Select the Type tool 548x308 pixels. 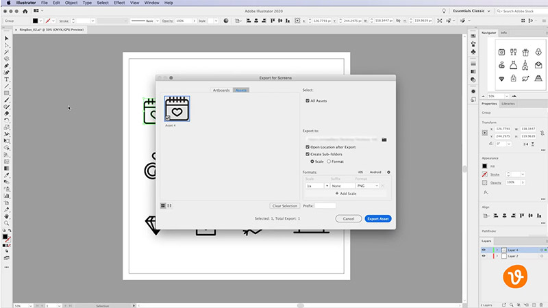[6, 79]
